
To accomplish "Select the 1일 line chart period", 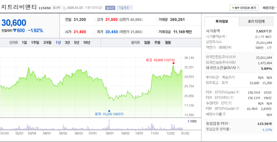I will coord(24,42).
